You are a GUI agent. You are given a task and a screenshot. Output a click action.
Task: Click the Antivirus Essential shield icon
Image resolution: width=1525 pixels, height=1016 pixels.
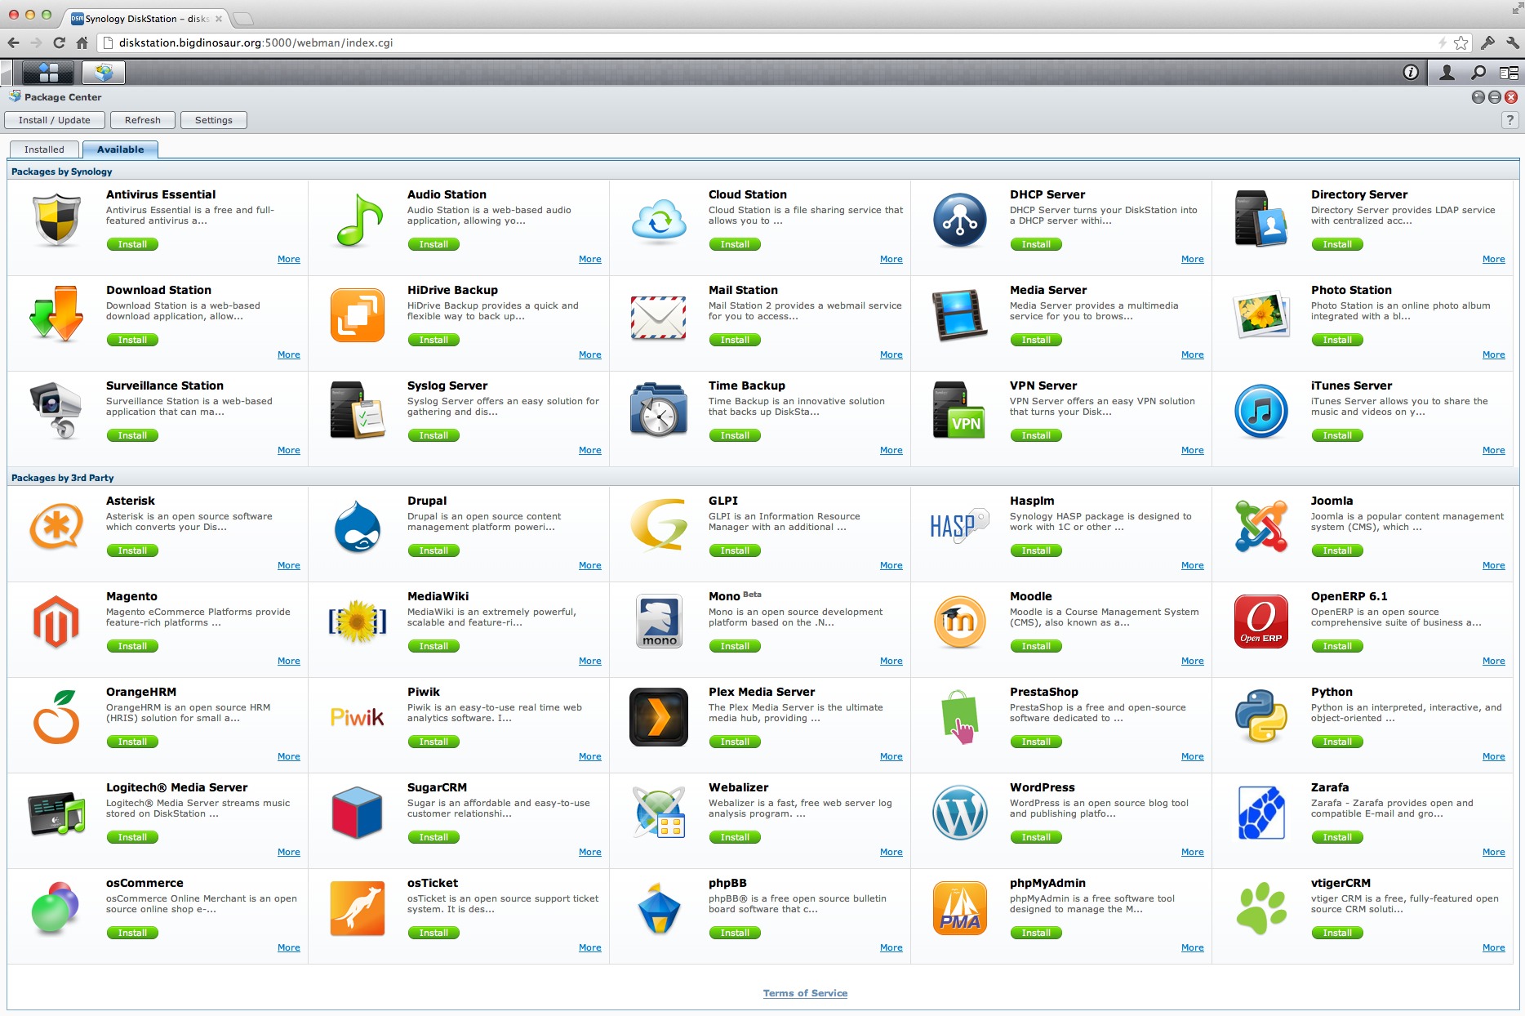tap(56, 220)
